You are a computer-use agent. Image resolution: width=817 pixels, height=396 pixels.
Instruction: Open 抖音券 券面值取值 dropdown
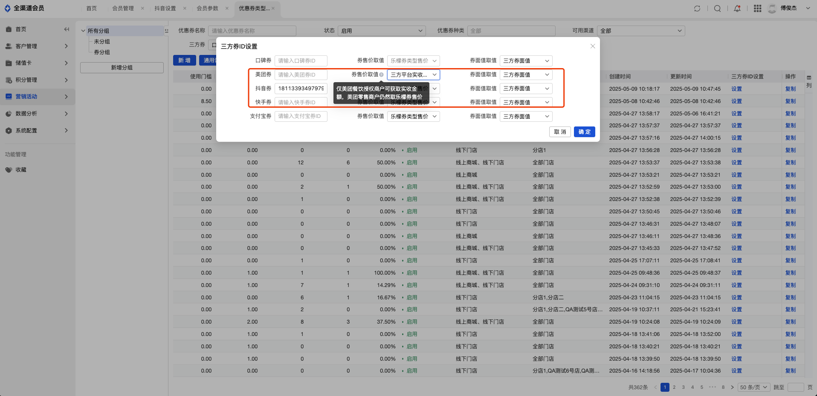pos(526,89)
